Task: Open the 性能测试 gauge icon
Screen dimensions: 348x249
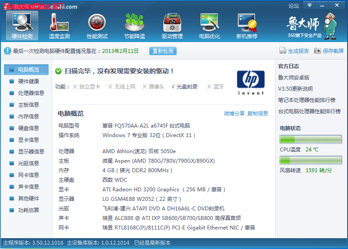Action: tap(97, 26)
